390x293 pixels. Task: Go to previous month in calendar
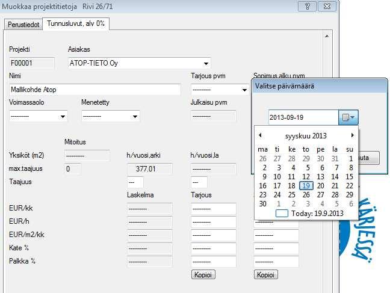260,135
